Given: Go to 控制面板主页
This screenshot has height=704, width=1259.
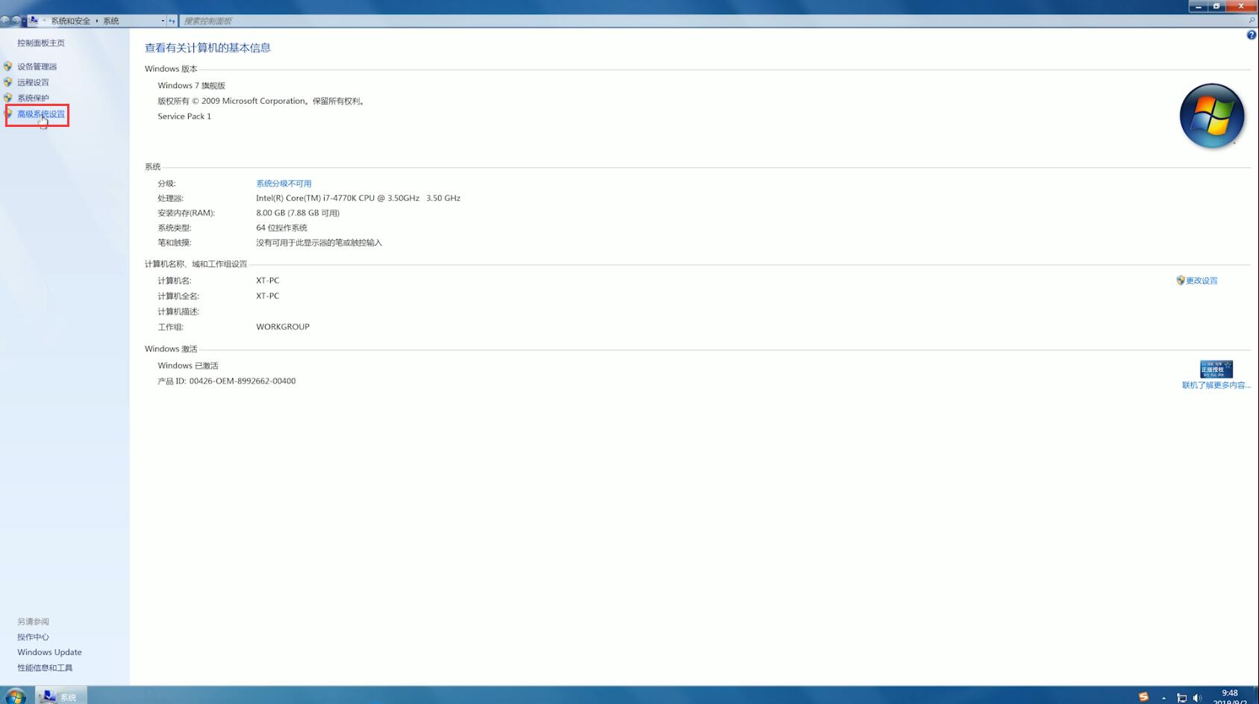Looking at the screenshot, I should click(x=41, y=43).
